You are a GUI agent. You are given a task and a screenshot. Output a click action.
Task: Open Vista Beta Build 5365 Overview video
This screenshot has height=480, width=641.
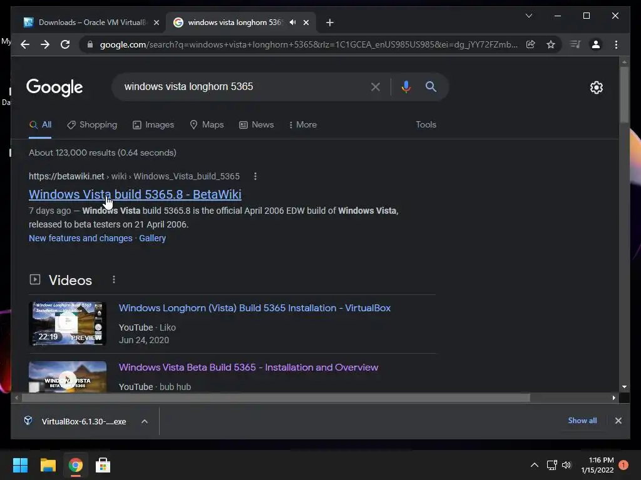249,367
